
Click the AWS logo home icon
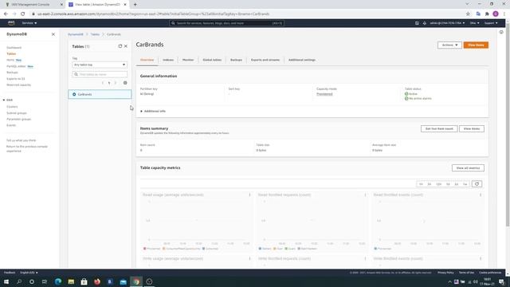click(11, 23)
